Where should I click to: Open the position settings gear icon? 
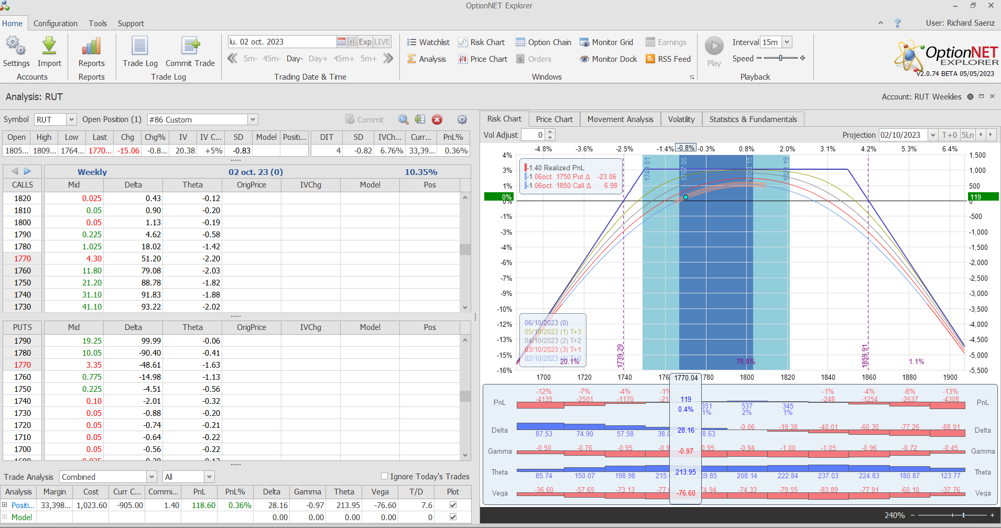(462, 119)
